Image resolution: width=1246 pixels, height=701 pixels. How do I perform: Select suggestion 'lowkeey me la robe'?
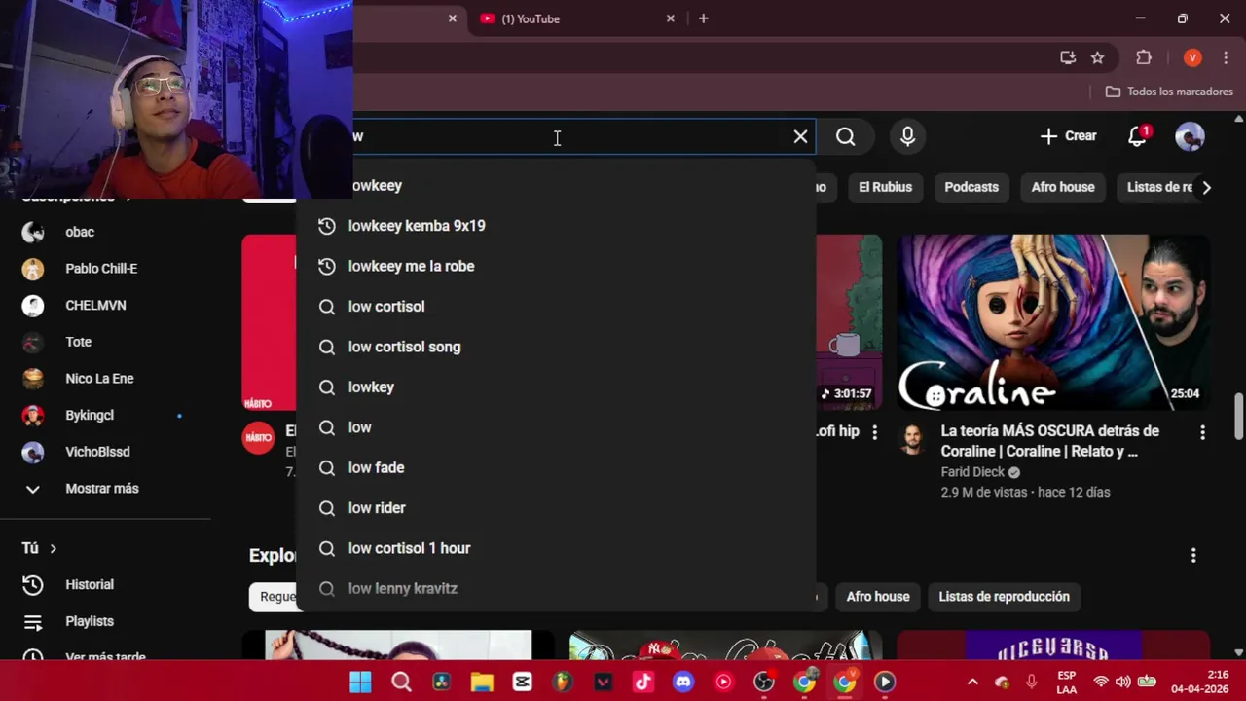coord(556,266)
